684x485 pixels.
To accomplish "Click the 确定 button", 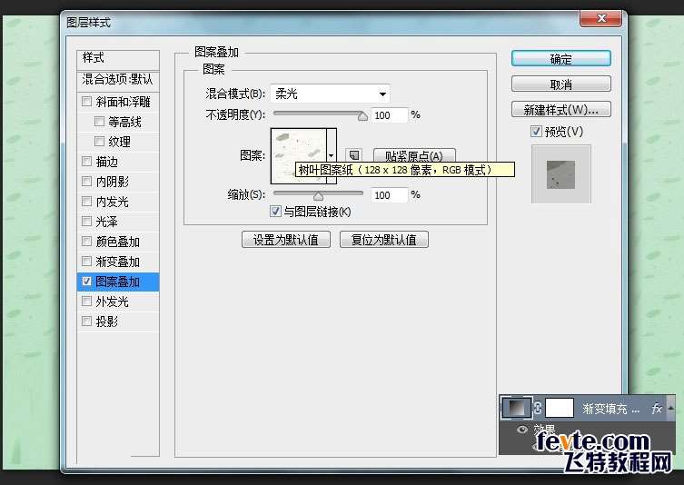I will pyautogui.click(x=561, y=58).
